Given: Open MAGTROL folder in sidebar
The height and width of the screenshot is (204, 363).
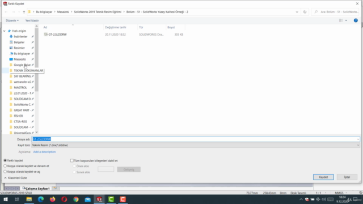Looking at the screenshot, I should point(20,87).
